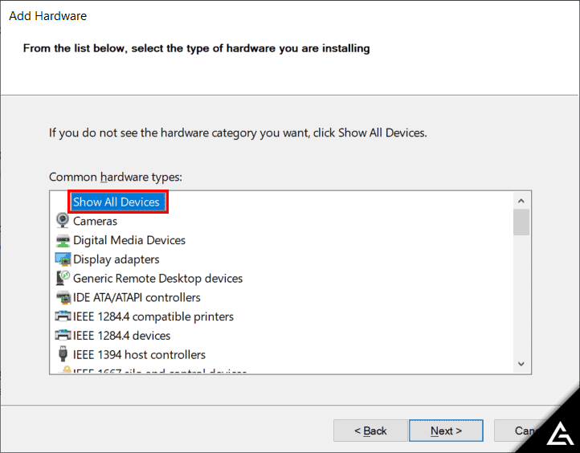The height and width of the screenshot is (453, 580).
Task: Click the hardware list scroll up arrow
Action: pyautogui.click(x=521, y=201)
